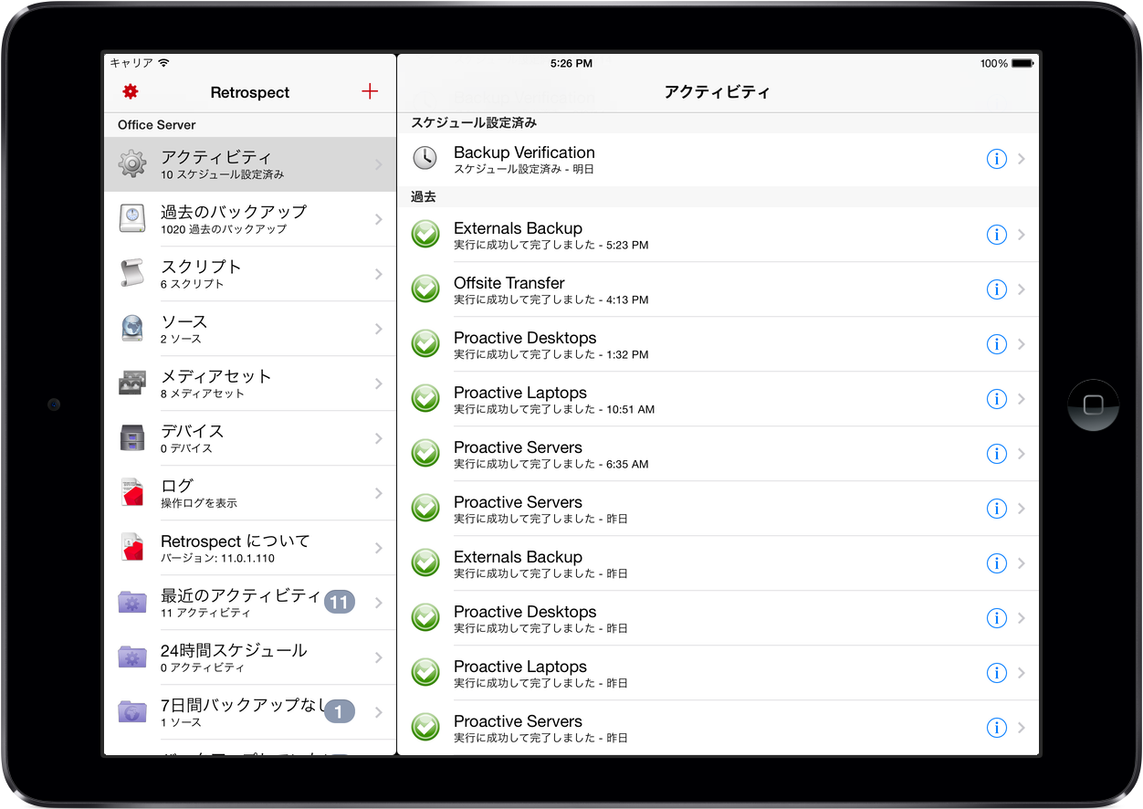This screenshot has height=809, width=1143.
Task: Tap the iPad home button
Action: 1094,404
